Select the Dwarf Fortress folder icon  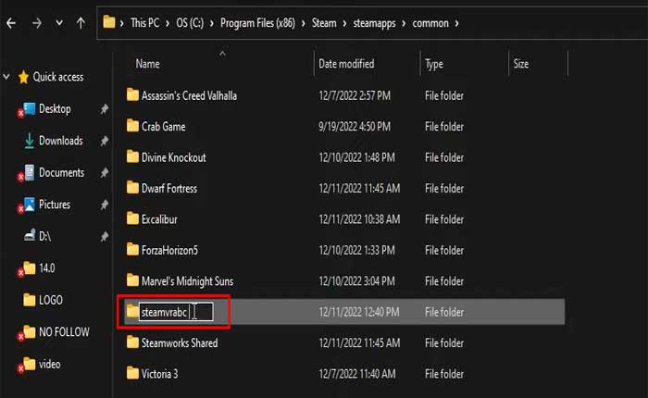point(132,188)
